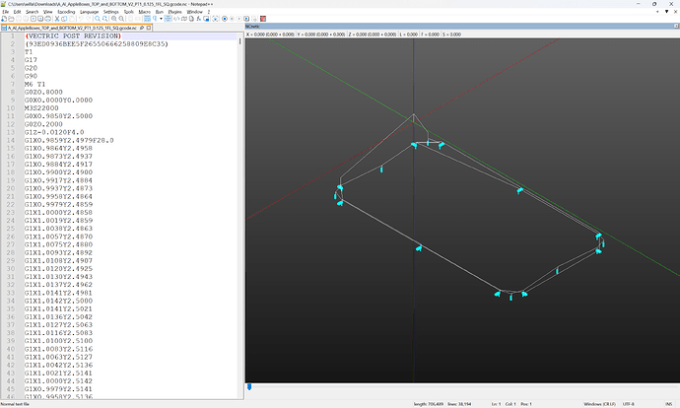680x408 pixels.
Task: Click code line 'M3S22000'
Action: click(x=41, y=108)
